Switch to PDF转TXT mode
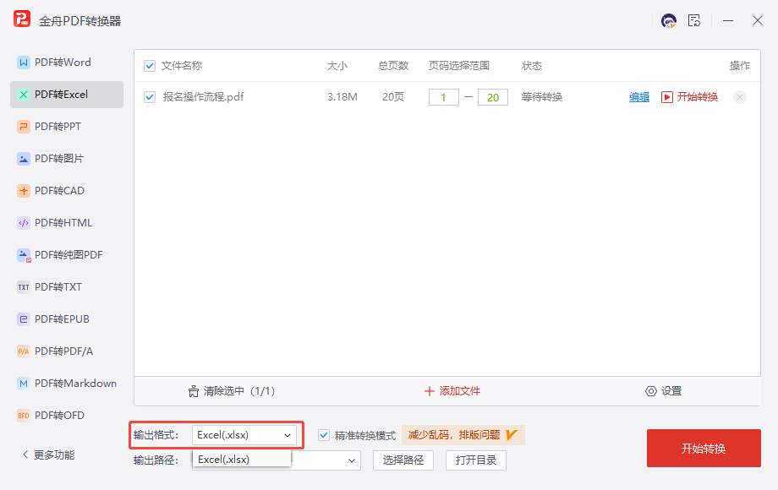This screenshot has width=778, height=490. 67,287
